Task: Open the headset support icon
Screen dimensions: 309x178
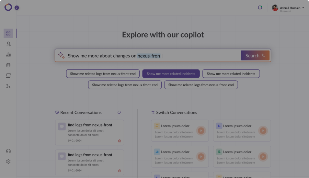Action: coord(8,151)
